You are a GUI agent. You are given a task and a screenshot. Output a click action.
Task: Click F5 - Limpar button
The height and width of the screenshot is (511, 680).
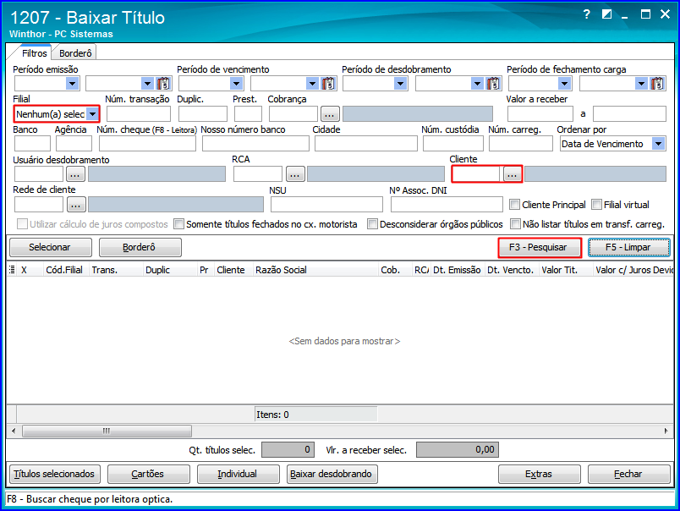628,247
